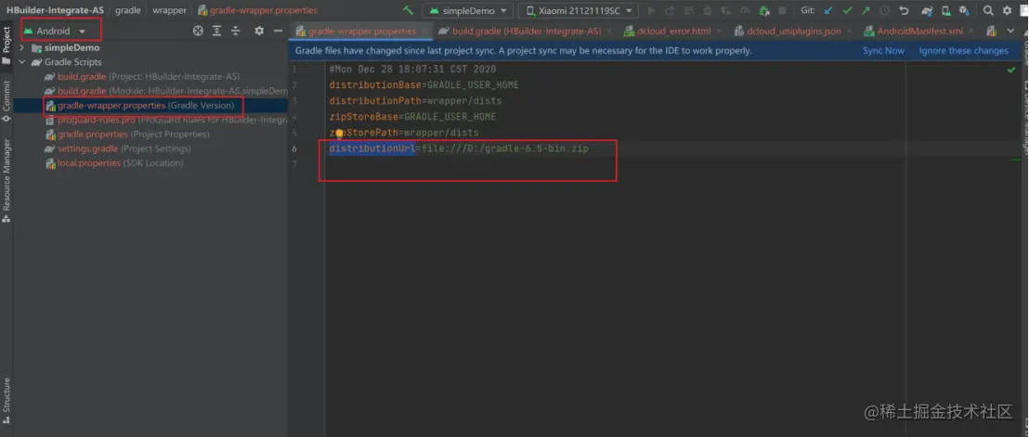
Task: Click the Make Project hammer icon
Action: tap(409, 10)
